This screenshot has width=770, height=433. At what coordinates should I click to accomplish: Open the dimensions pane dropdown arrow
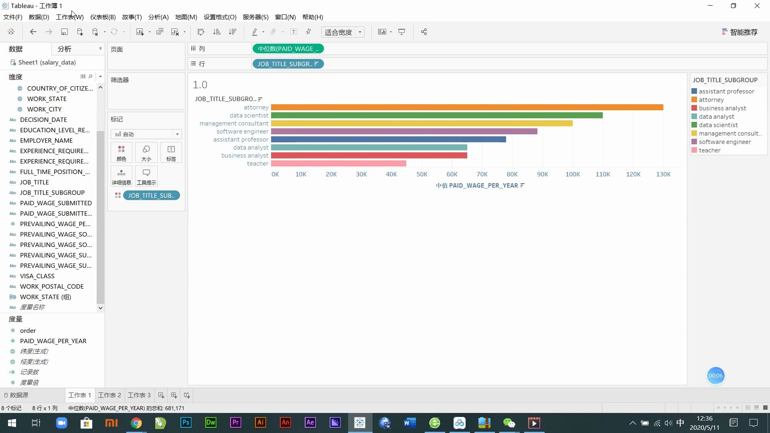coord(100,77)
